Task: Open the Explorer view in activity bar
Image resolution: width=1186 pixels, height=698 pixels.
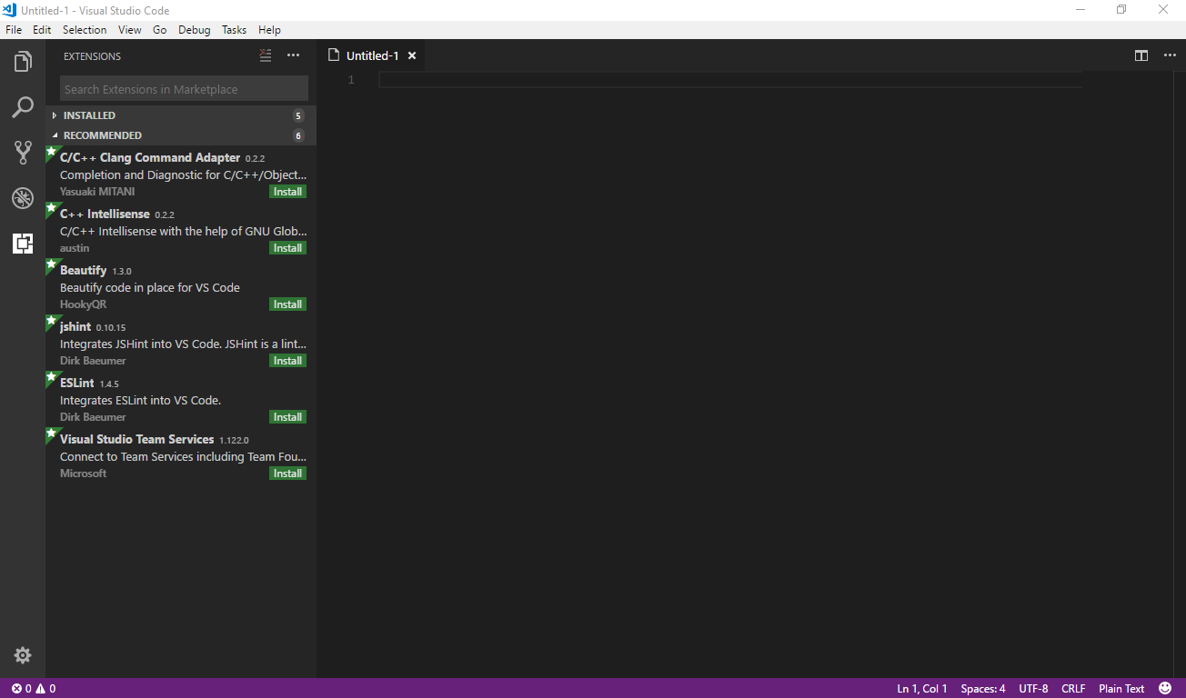Action: [23, 62]
